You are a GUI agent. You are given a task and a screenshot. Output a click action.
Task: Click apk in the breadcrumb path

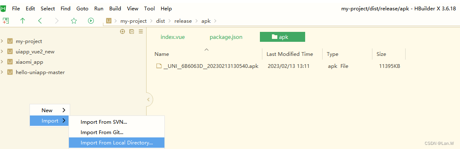pos(206,21)
